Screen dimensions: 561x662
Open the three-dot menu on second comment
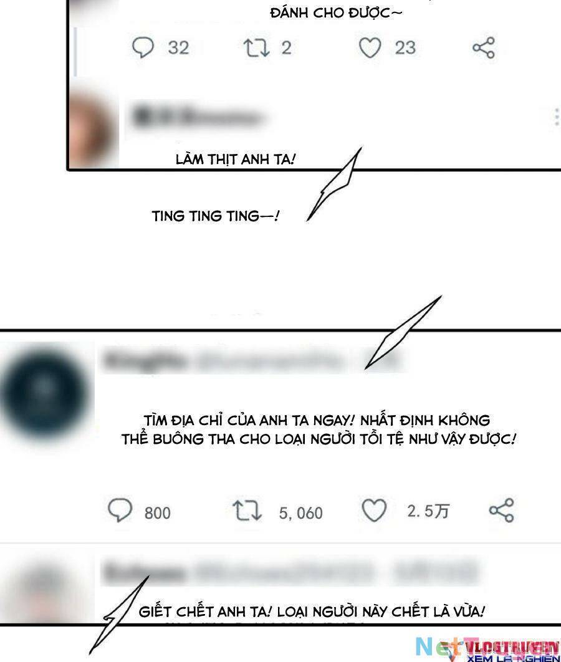tap(557, 117)
